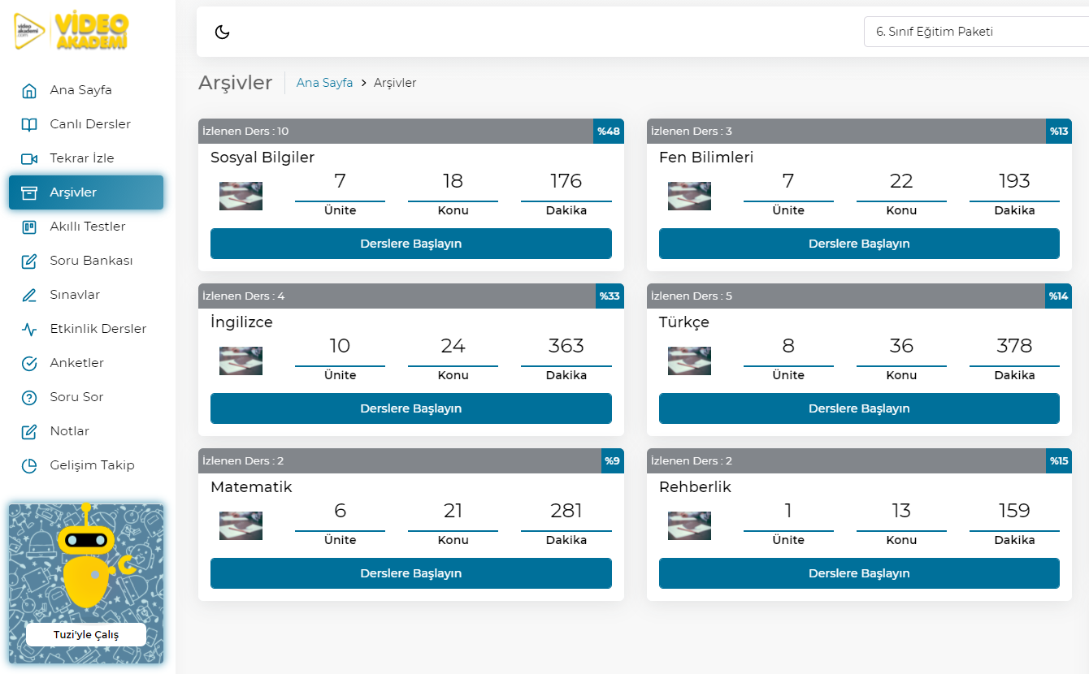Start lessons for Sosyal Bilgiler
Screen dimensions: 1089x674
[x=410, y=244]
